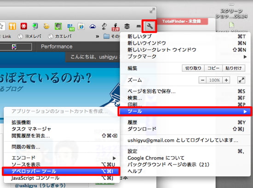Click the blog title おぼえているのか?

pyautogui.click(x=46, y=78)
